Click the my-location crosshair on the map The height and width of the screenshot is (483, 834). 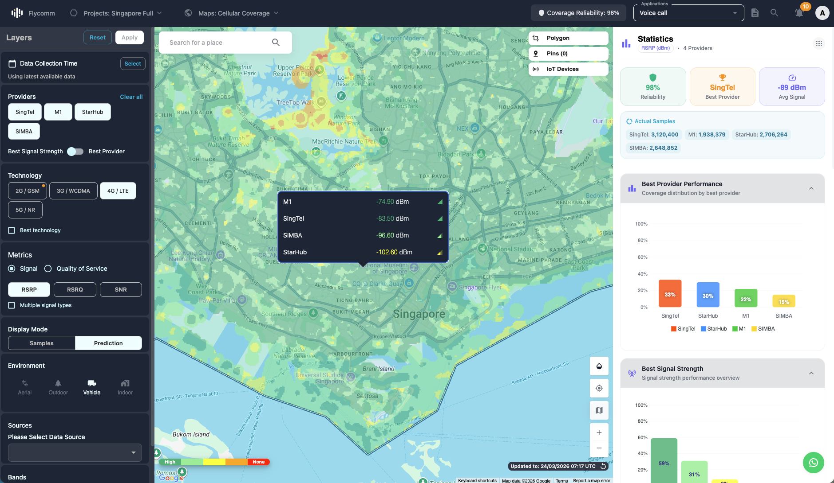pyautogui.click(x=599, y=388)
